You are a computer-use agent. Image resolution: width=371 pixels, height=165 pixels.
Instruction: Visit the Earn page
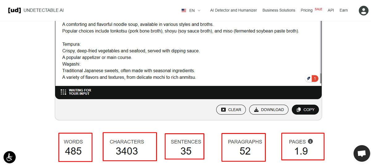343,10
